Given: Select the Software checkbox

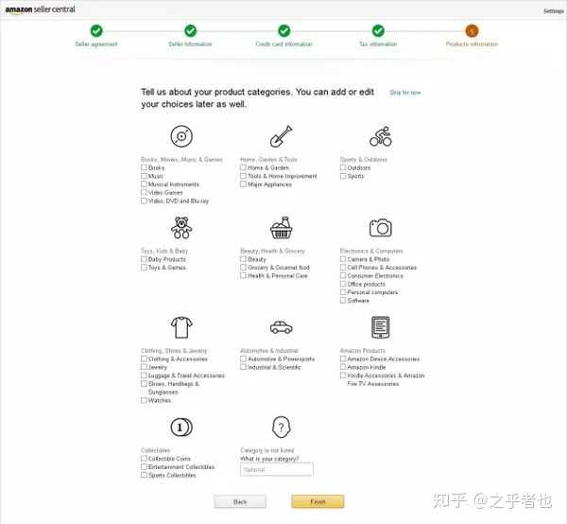Looking at the screenshot, I should (343, 301).
